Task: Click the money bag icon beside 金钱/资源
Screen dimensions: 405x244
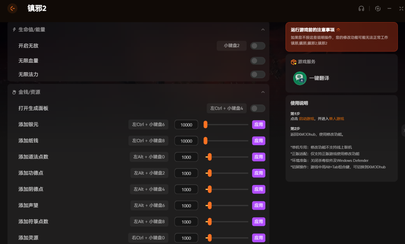Action: (14, 92)
